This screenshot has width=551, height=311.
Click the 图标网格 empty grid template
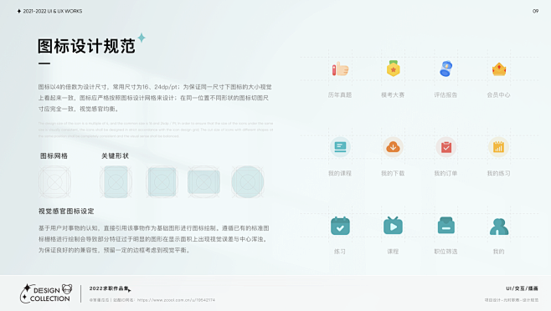54,181
